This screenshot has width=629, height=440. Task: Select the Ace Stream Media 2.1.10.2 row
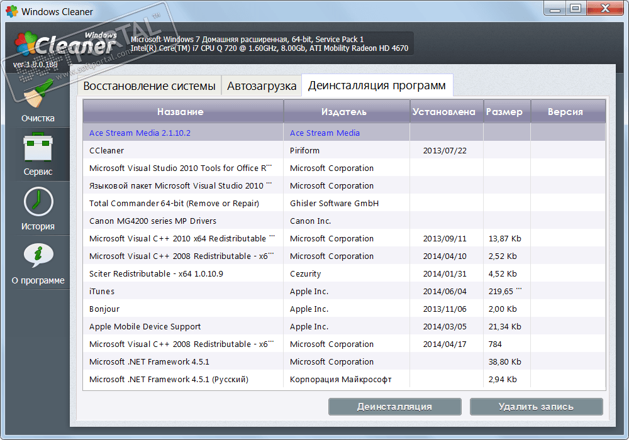(x=344, y=133)
